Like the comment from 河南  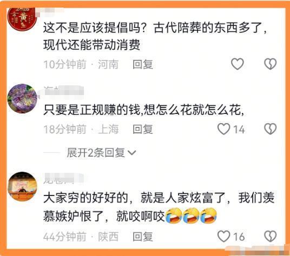238,64
